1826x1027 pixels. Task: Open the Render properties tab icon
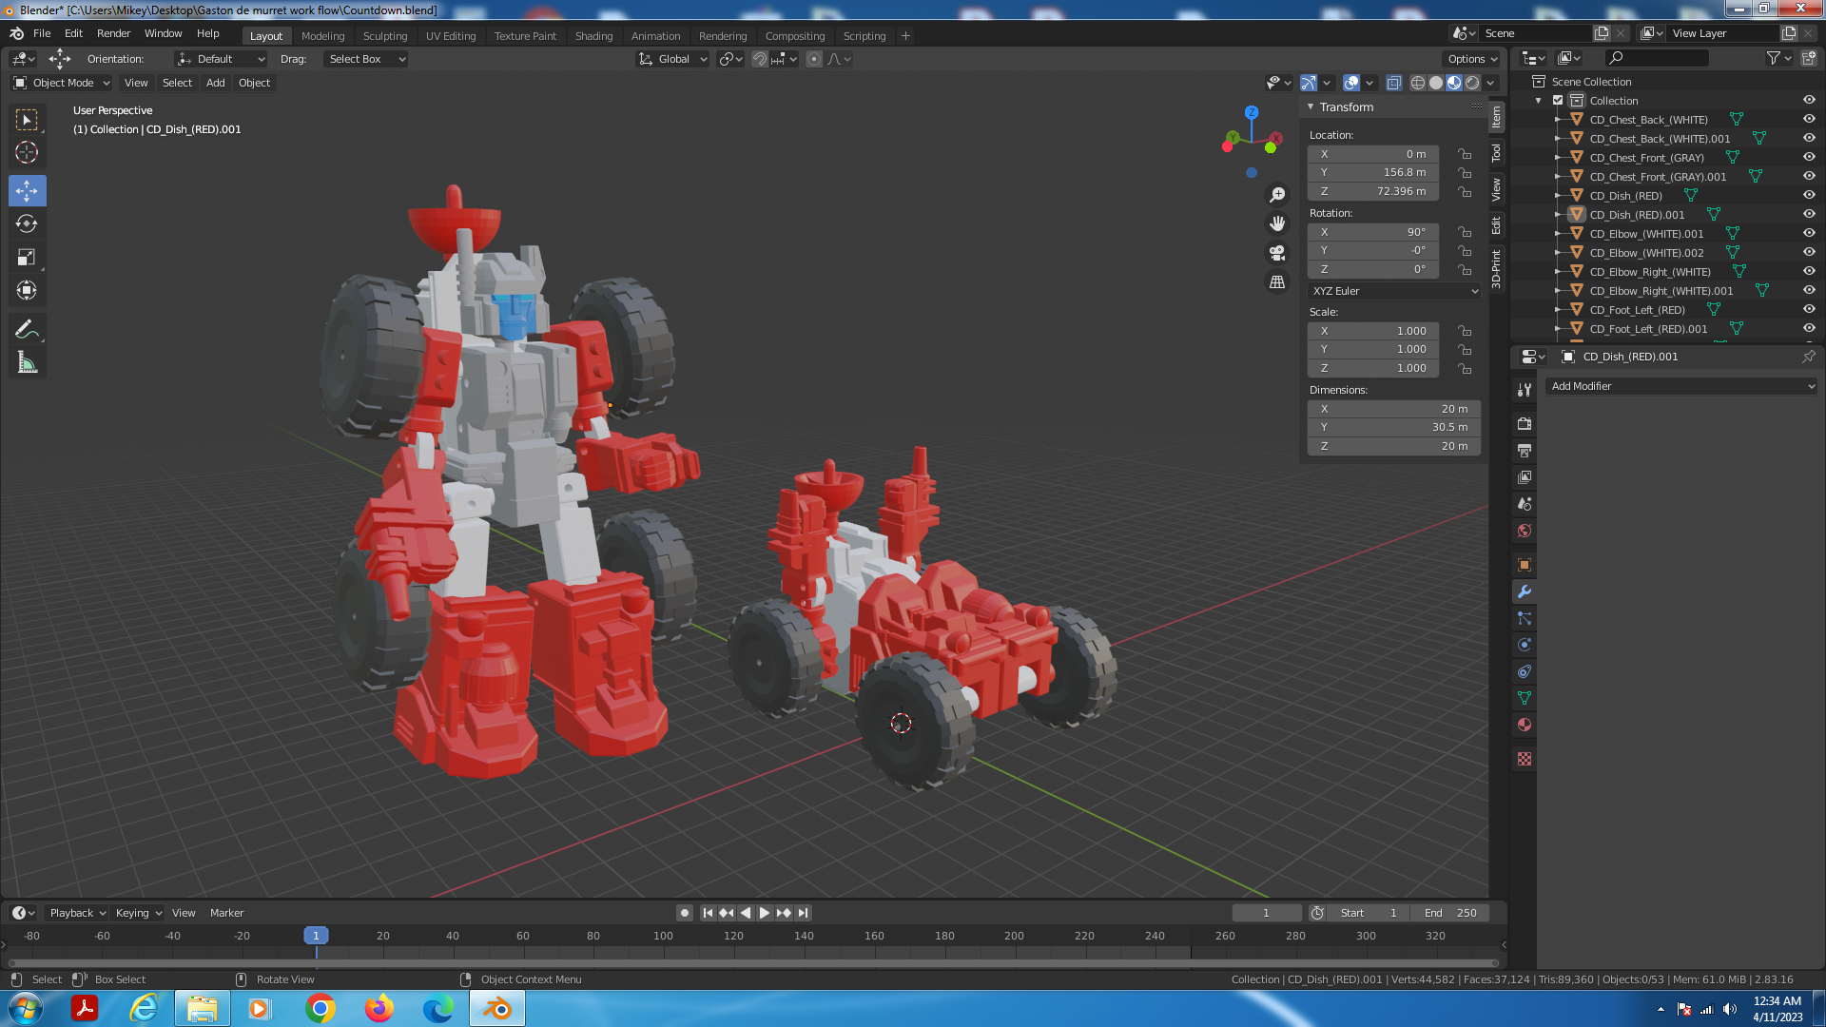coord(1525,423)
